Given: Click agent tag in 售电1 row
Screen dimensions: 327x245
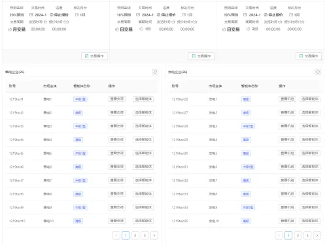Looking at the screenshot, I should pyautogui.click(x=80, y=99).
